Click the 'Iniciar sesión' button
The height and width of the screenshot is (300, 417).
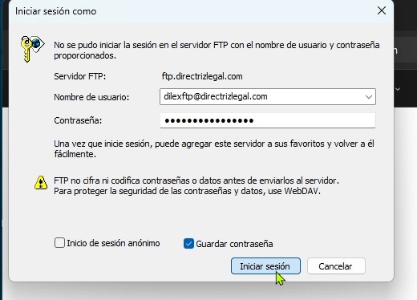[265, 266]
